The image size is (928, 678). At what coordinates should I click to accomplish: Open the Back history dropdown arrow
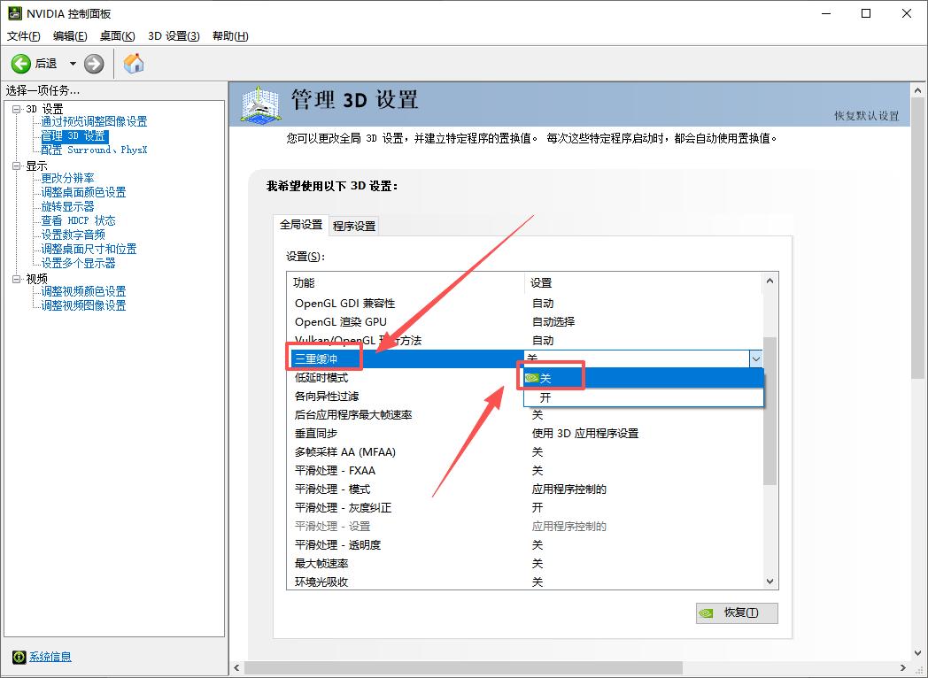coord(73,64)
